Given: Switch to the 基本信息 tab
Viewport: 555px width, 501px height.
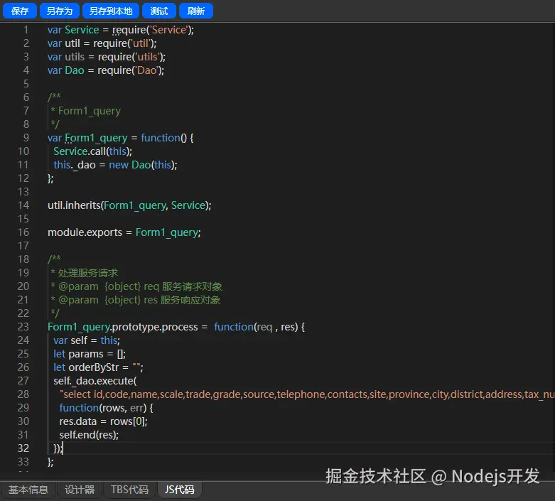Looking at the screenshot, I should (28, 490).
